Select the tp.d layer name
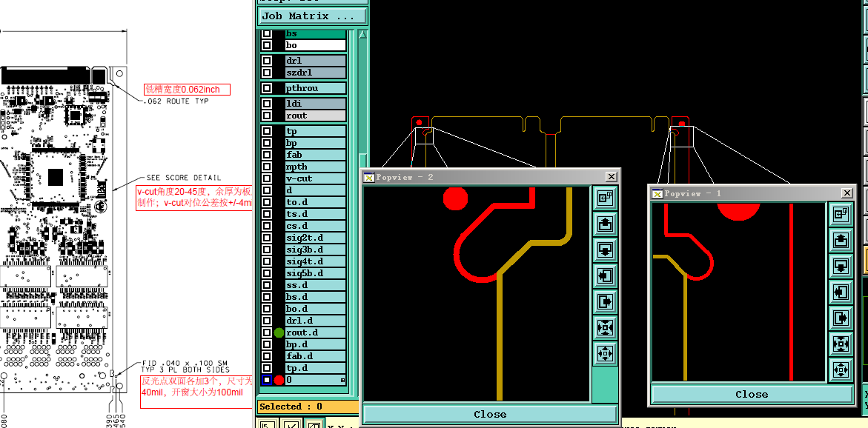Image resolution: width=868 pixels, height=428 pixels. (x=316, y=368)
